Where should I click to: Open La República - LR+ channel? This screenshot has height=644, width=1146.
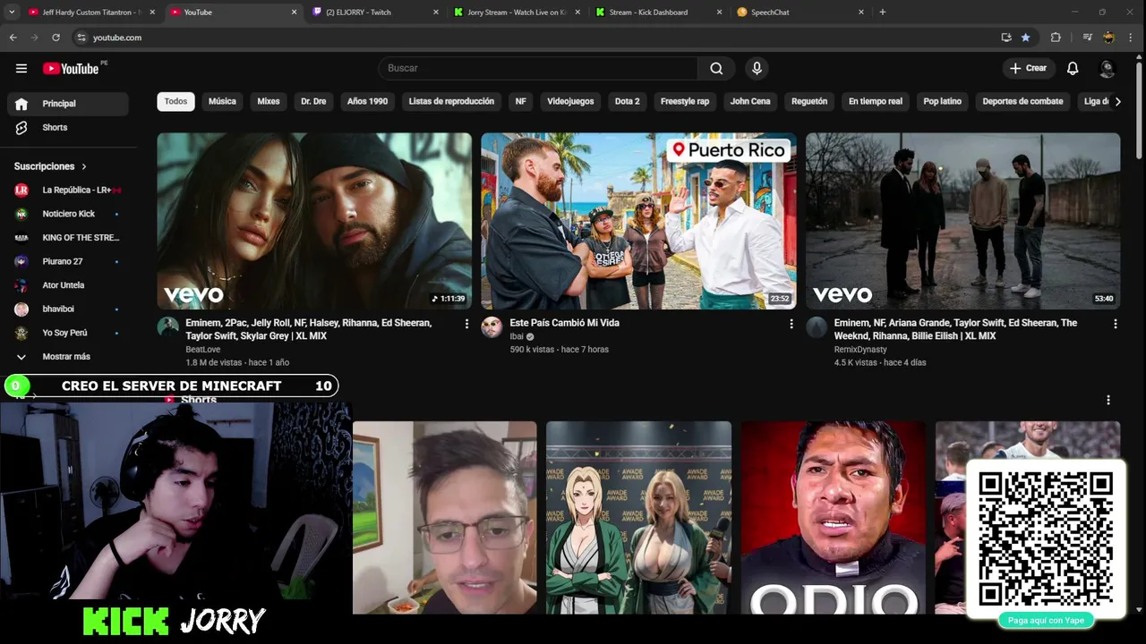(x=68, y=190)
